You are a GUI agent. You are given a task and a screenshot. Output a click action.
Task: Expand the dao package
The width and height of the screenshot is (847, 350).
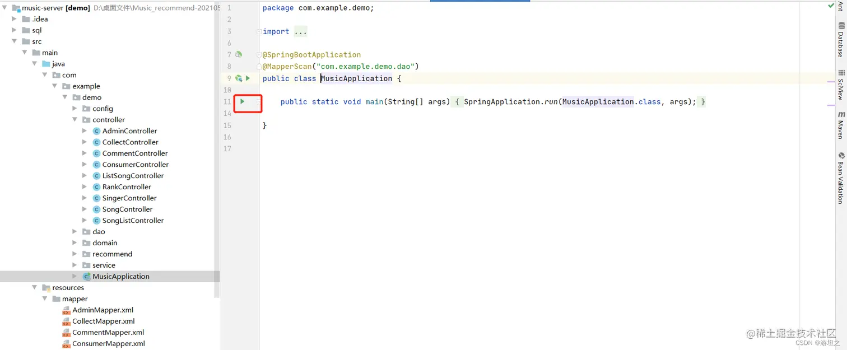pyautogui.click(x=75, y=232)
